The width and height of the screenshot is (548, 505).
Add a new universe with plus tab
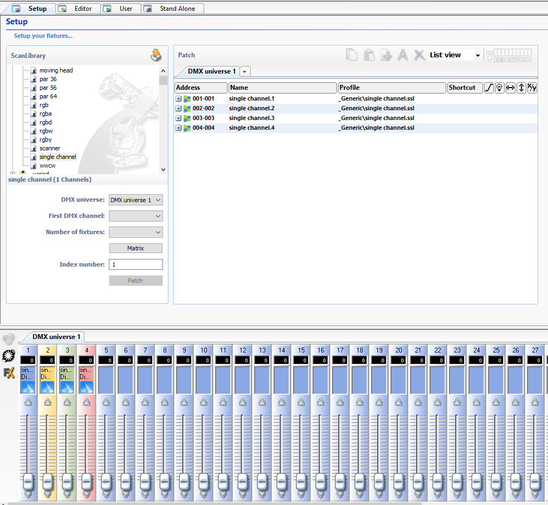(x=244, y=71)
